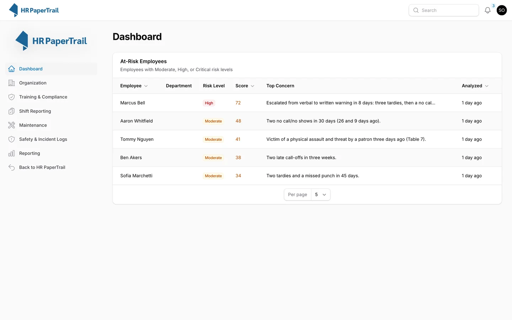This screenshot has width=512, height=320.
Task: Open notifications bell icon
Action: coord(487,10)
